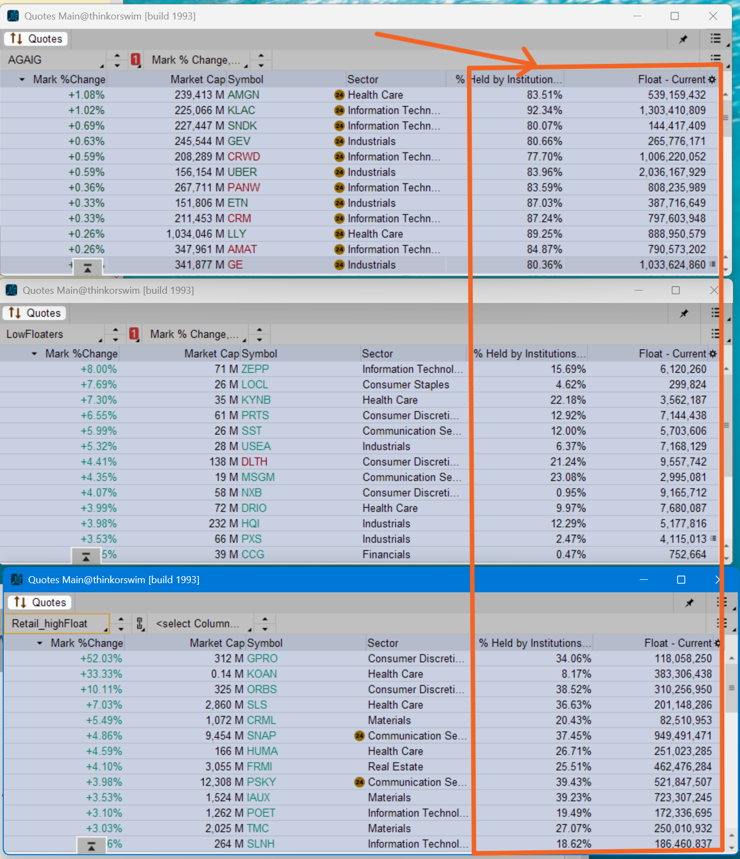Open the row menu icon on the GE row
Viewport: 740px width, 859px height.
[x=712, y=264]
